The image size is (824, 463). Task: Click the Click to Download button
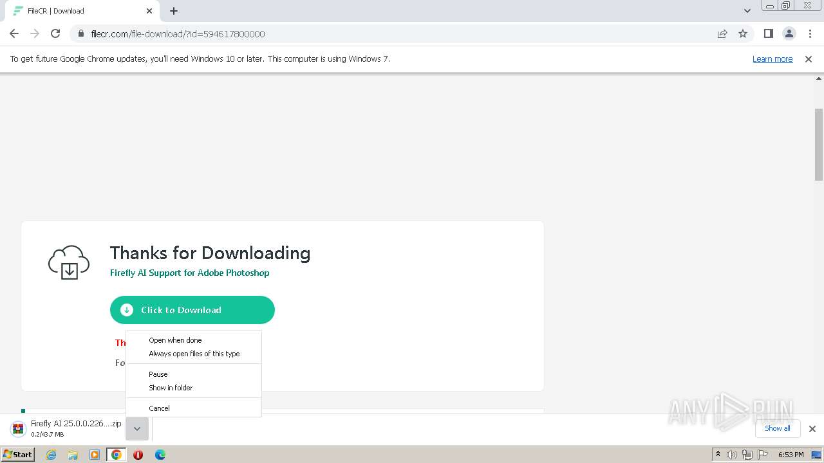click(x=192, y=310)
